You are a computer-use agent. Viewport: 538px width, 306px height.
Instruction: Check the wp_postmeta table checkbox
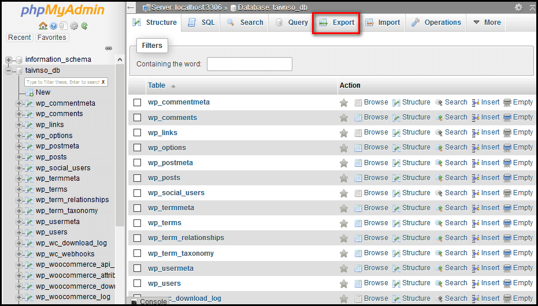click(x=138, y=163)
